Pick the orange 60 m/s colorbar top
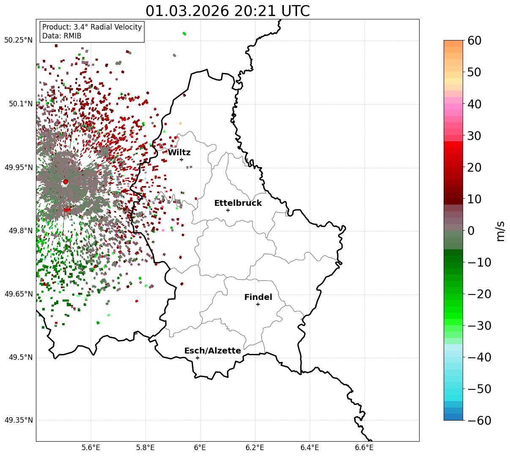The height and width of the screenshot is (456, 510). (x=453, y=43)
